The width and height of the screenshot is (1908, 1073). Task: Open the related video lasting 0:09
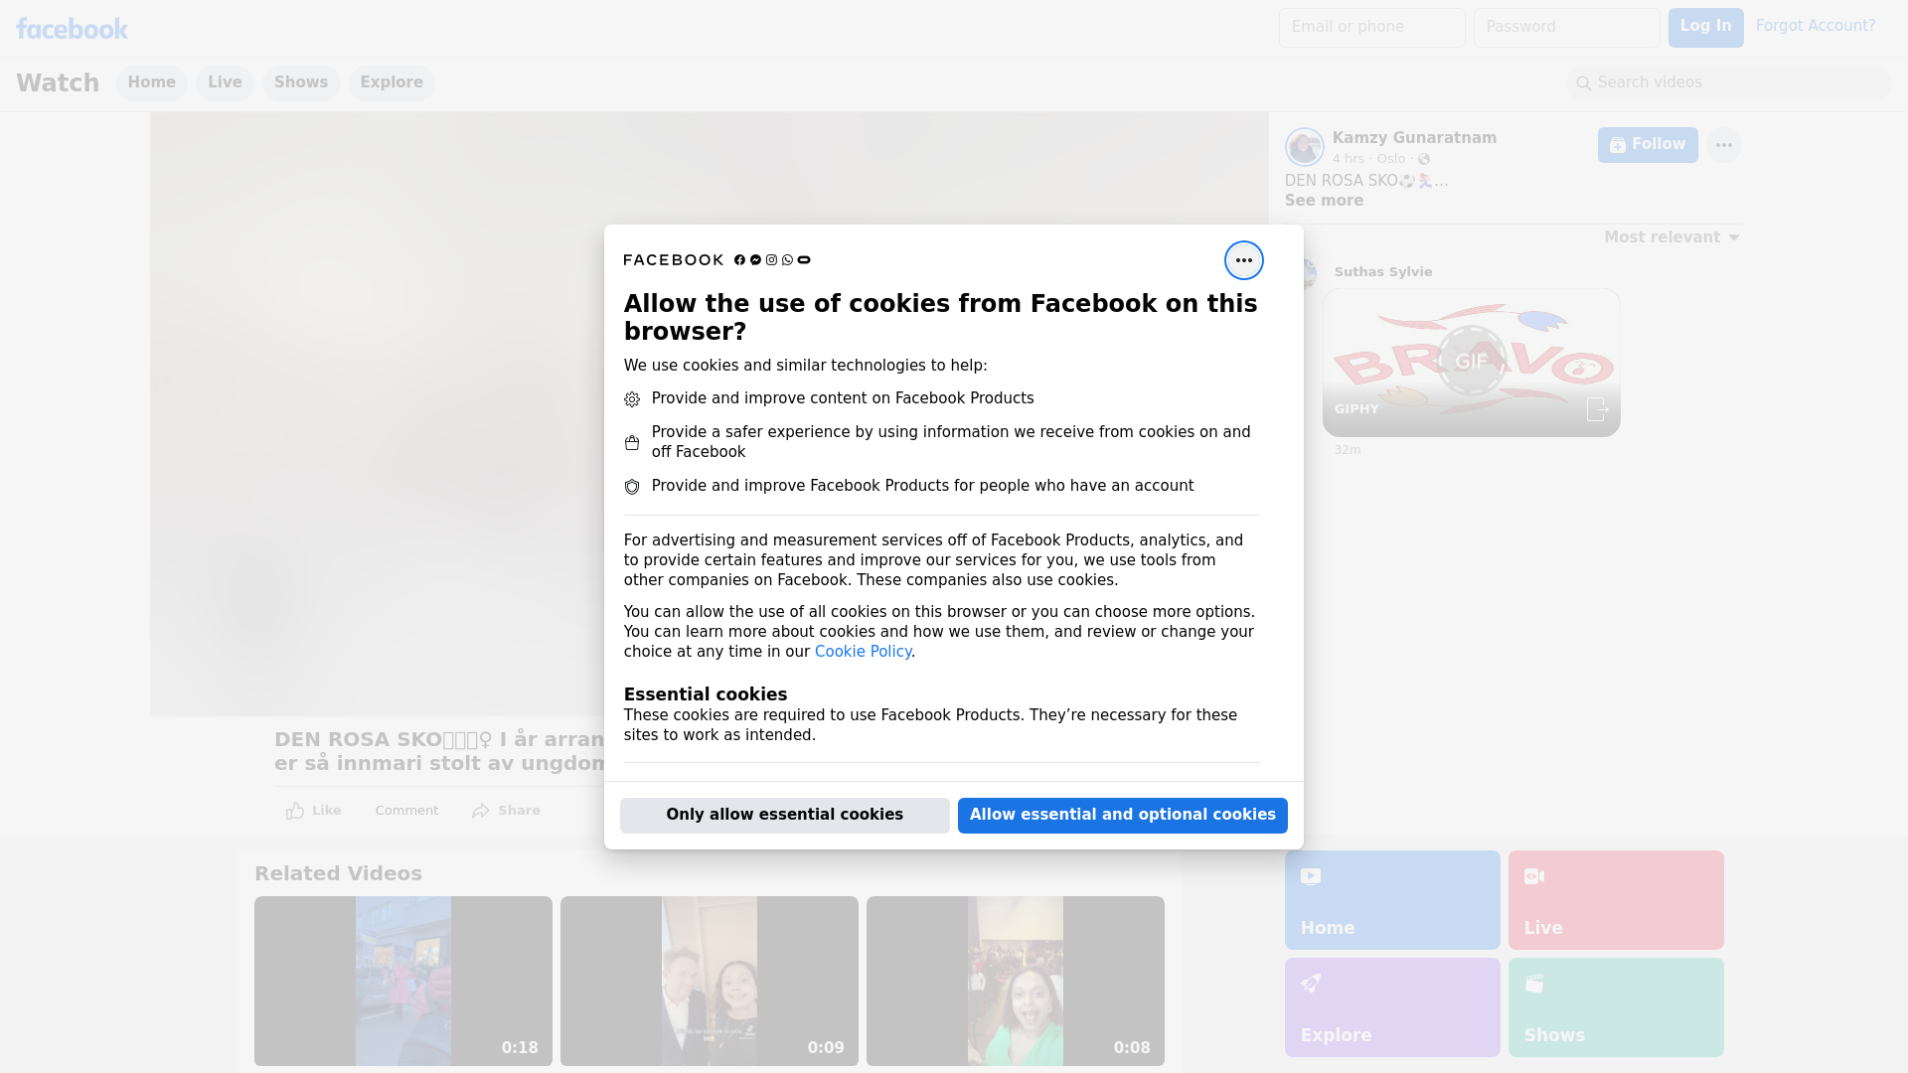tap(710, 982)
